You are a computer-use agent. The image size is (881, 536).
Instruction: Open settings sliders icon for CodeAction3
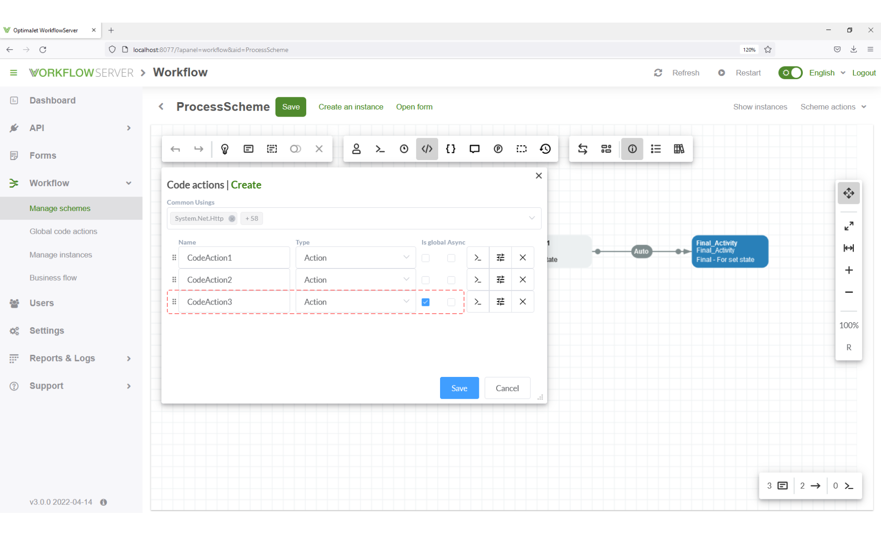(500, 302)
